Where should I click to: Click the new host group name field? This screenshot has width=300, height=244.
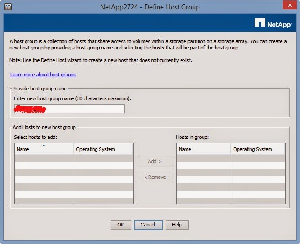coord(70,109)
